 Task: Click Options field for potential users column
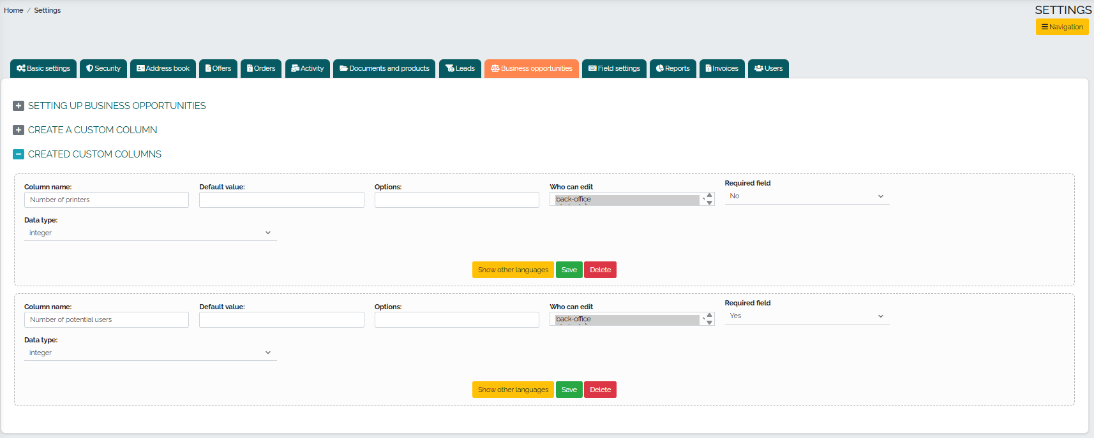pos(457,319)
